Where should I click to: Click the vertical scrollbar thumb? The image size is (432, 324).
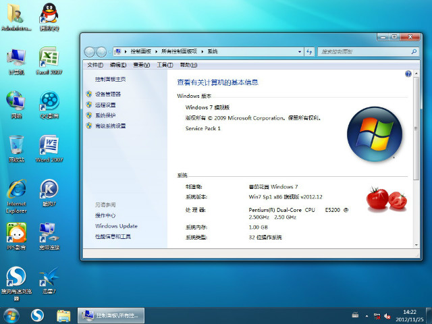tap(416, 129)
